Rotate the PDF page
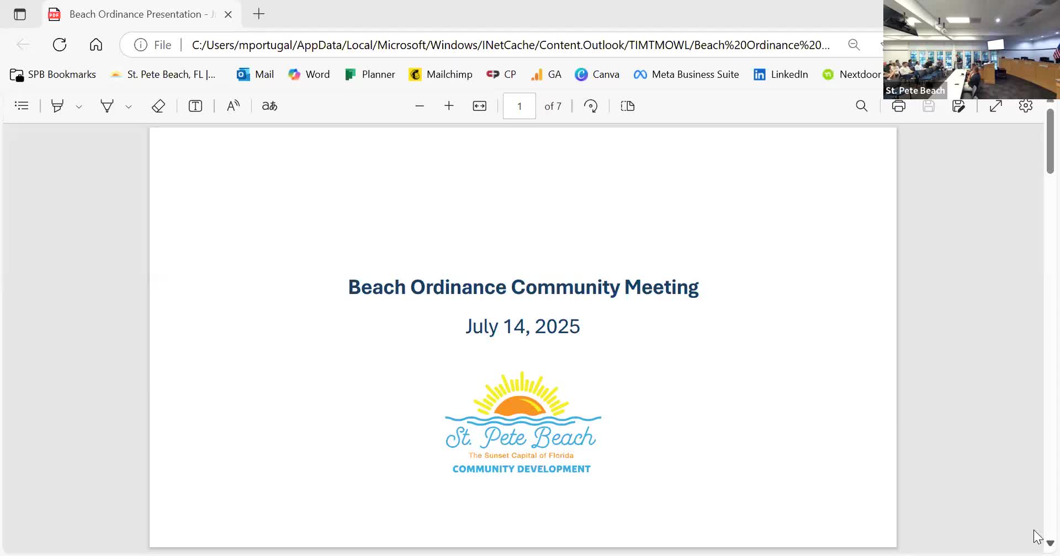1060x556 pixels. tap(591, 106)
